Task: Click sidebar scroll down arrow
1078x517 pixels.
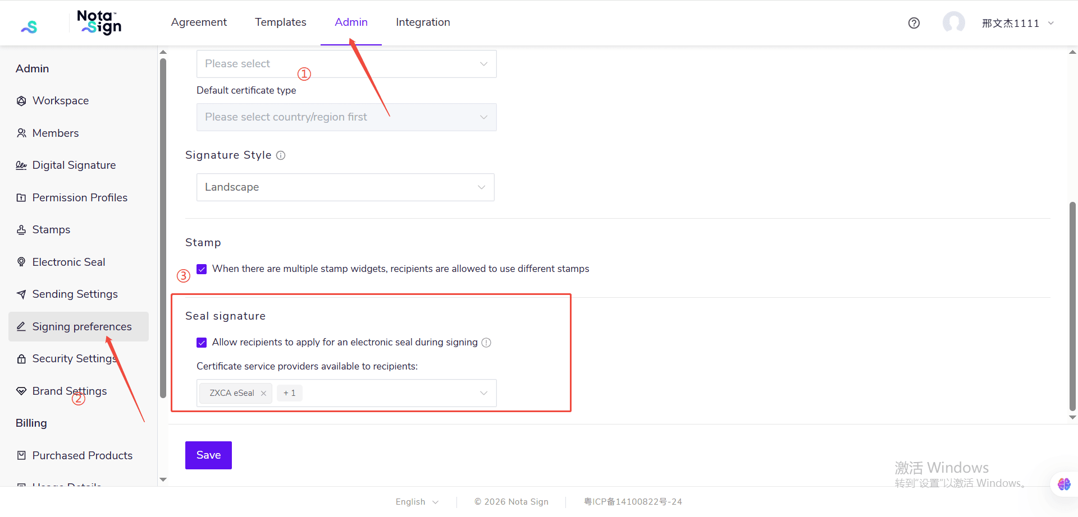Action: tap(163, 480)
